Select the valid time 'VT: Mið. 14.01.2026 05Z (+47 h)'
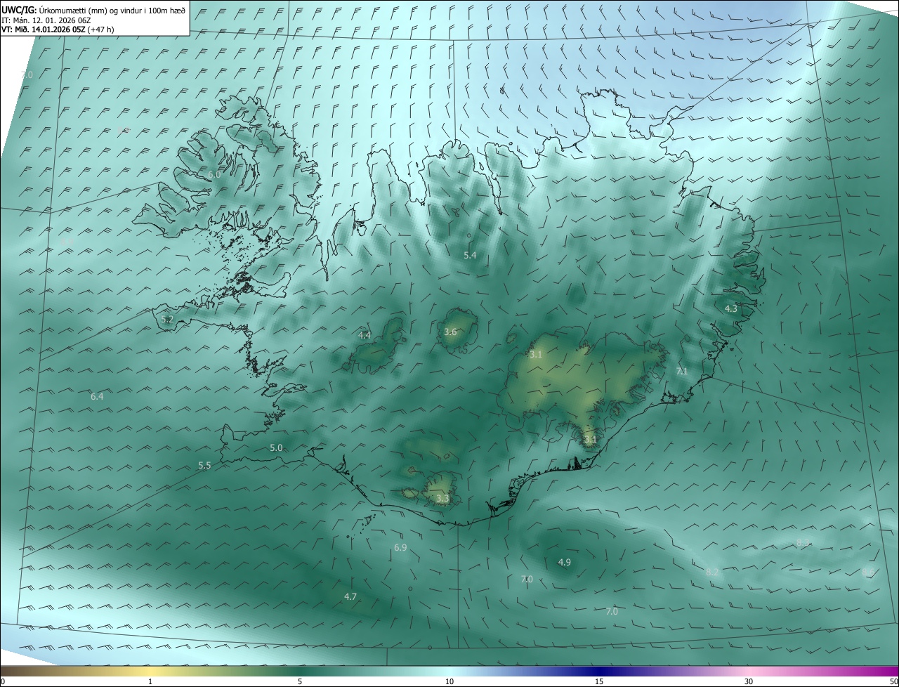The width and height of the screenshot is (899, 687). [x=58, y=29]
